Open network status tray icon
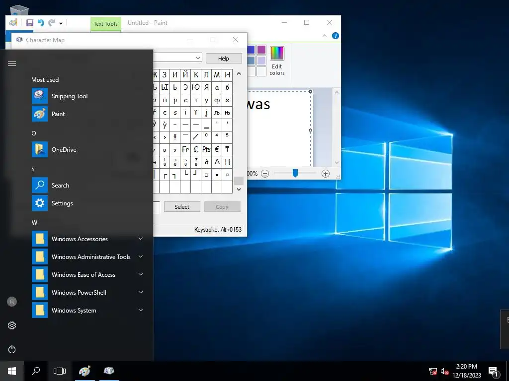 [433, 371]
